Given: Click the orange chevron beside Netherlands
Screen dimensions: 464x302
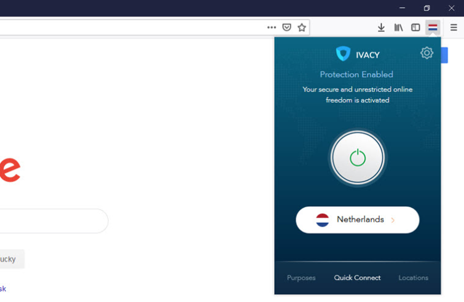Looking at the screenshot, I should point(393,220).
